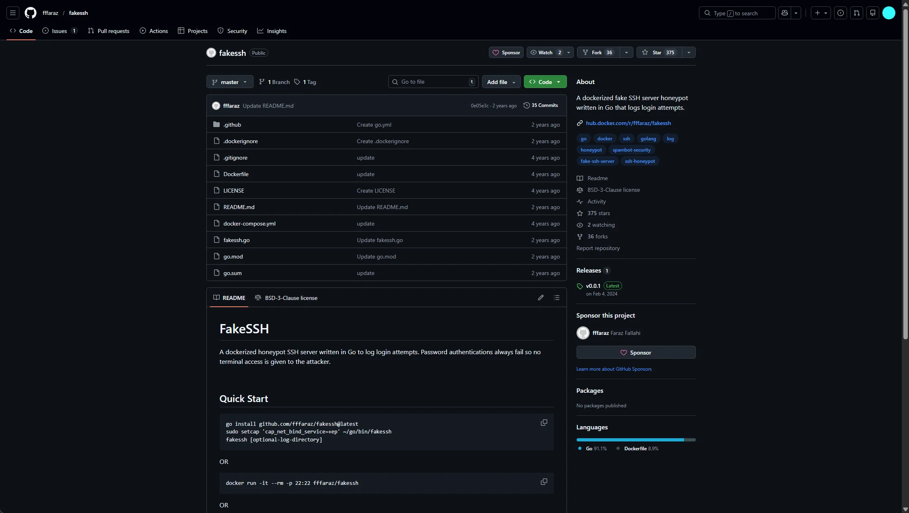Open the Copilot icon in header
909x513 pixels.
[x=784, y=13]
